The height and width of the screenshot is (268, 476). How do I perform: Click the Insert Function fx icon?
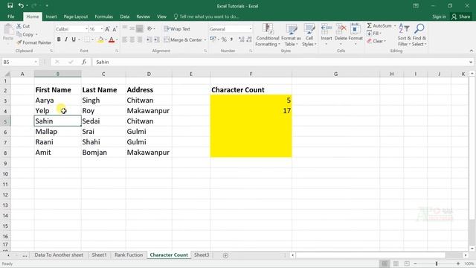[84, 62]
